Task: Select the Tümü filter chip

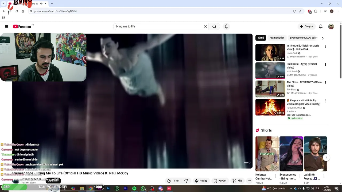Action: pyautogui.click(x=261, y=38)
